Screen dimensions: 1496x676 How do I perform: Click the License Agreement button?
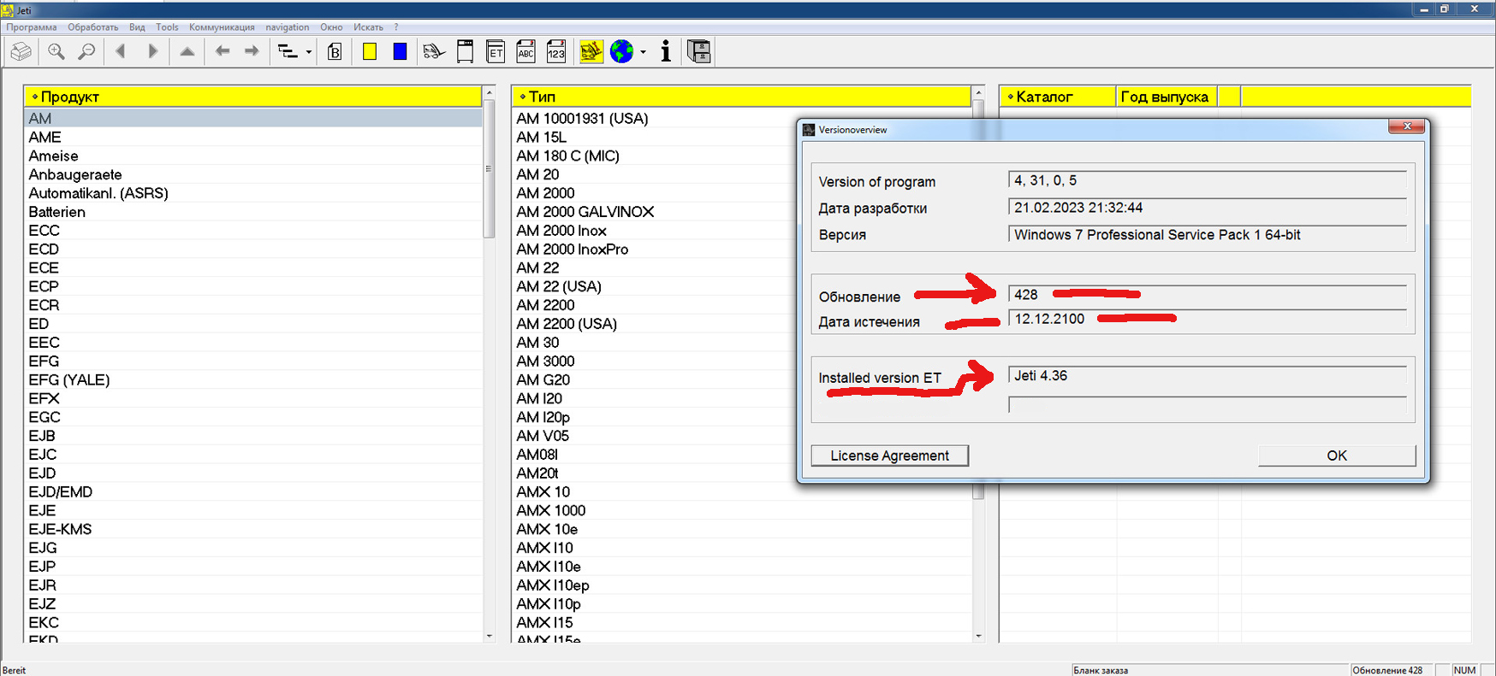[889, 456]
